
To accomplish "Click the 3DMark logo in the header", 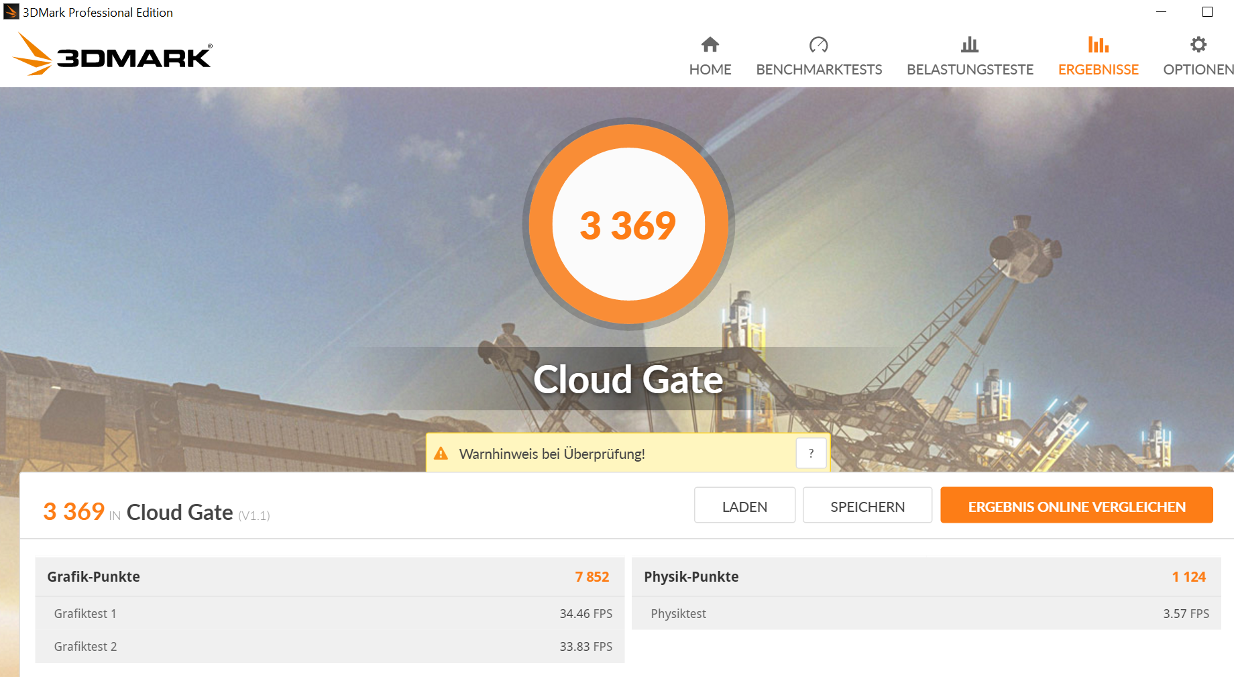I will click(113, 54).
